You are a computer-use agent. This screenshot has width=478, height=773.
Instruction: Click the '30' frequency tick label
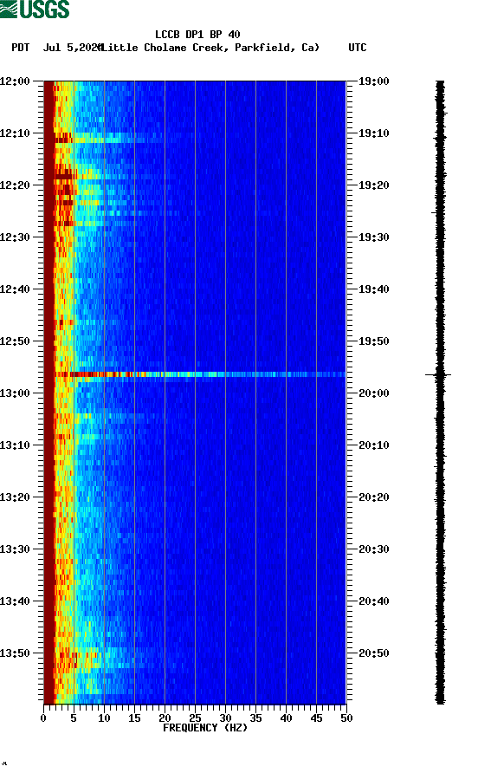[225, 718]
